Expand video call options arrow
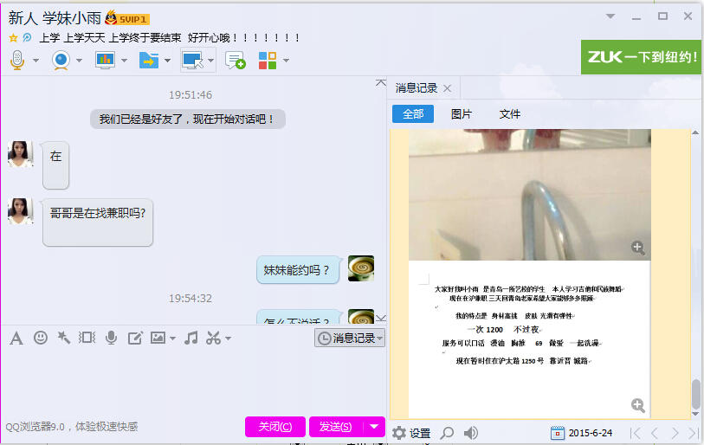This screenshot has width=704, height=445. point(79,61)
